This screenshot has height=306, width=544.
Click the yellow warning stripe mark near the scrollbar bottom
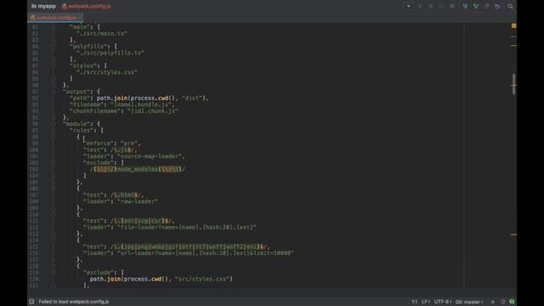[513, 235]
